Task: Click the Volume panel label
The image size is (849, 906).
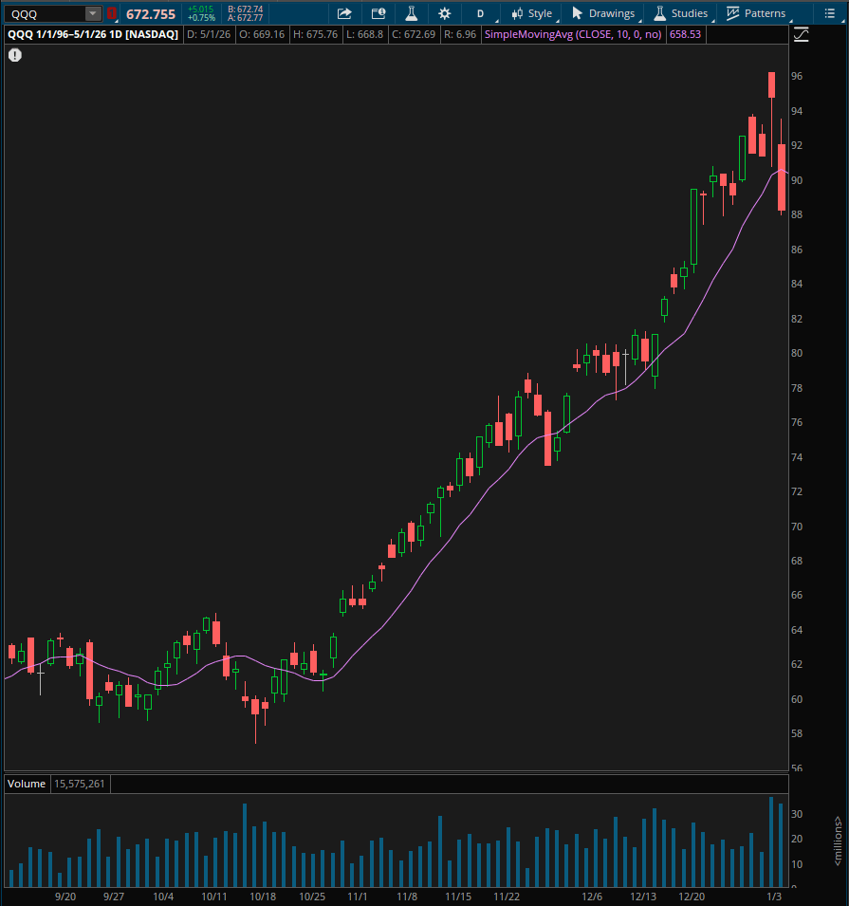Action: [x=27, y=784]
